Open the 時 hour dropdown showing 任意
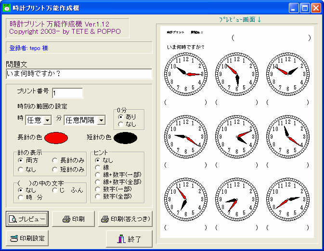This screenshot has width=324, height=251. (x=39, y=120)
